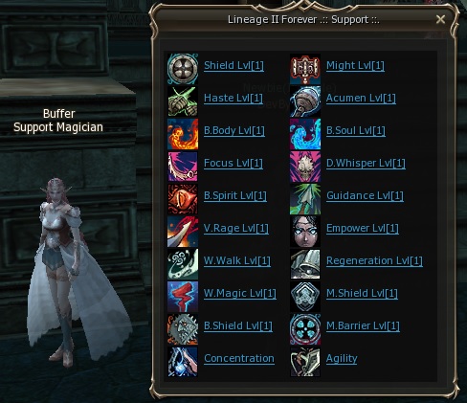Image resolution: width=467 pixels, height=403 pixels.
Task: Click the B.Soul Lvl[1] link
Action: pos(356,131)
